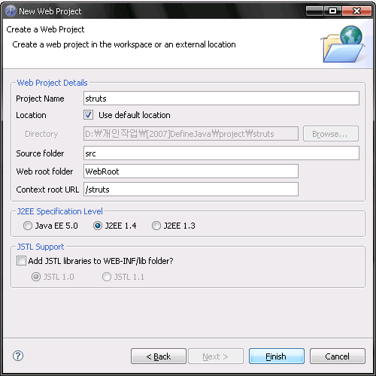
Task: Click the 'Web Project Details' group label
Action: pos(52,83)
